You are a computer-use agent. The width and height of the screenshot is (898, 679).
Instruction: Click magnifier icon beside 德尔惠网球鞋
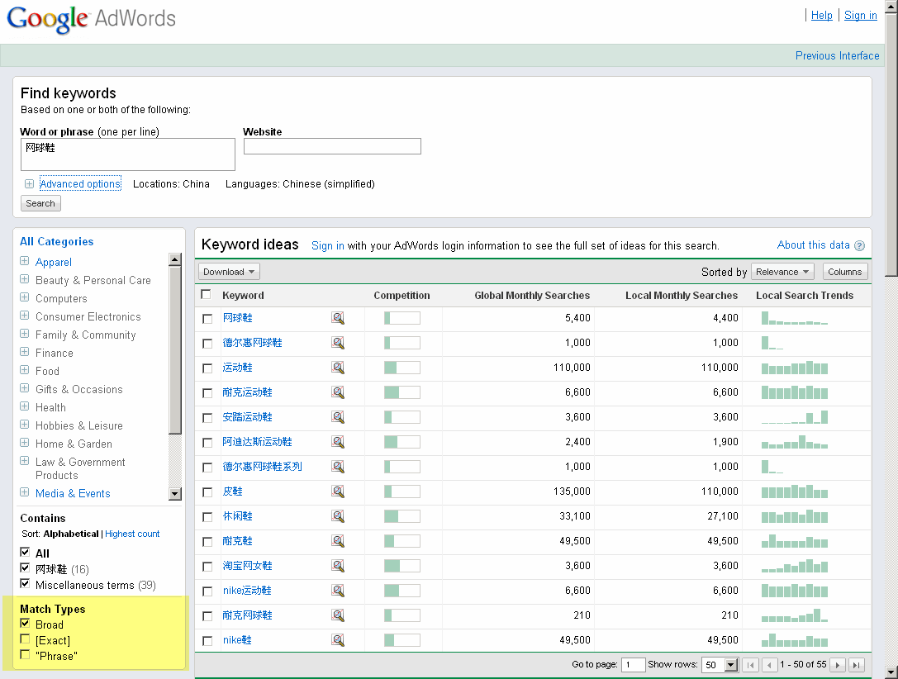coord(338,343)
